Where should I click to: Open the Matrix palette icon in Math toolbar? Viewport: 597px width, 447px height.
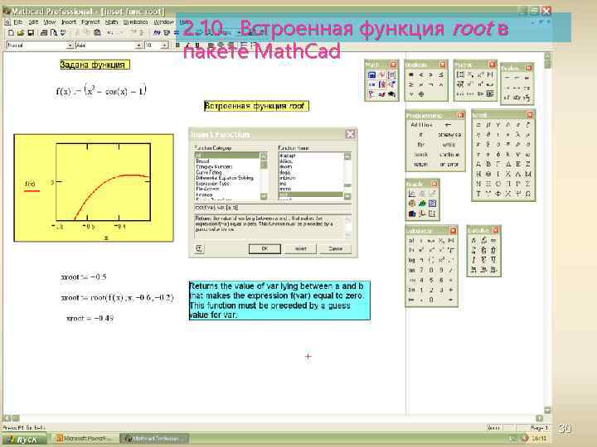391,74
